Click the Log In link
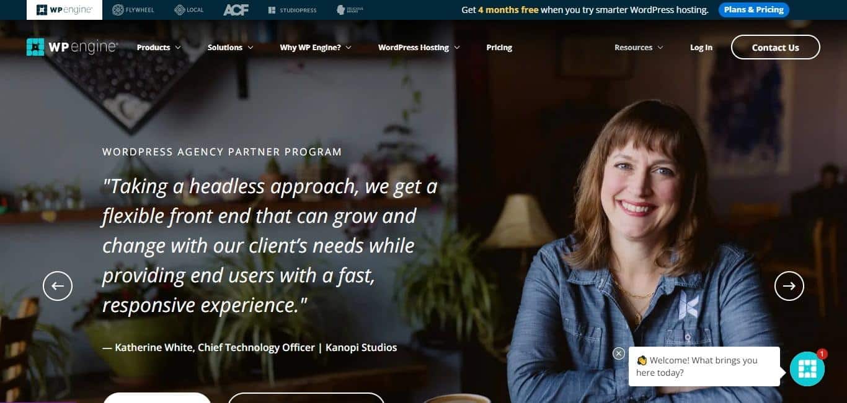847x403 pixels. [701, 48]
